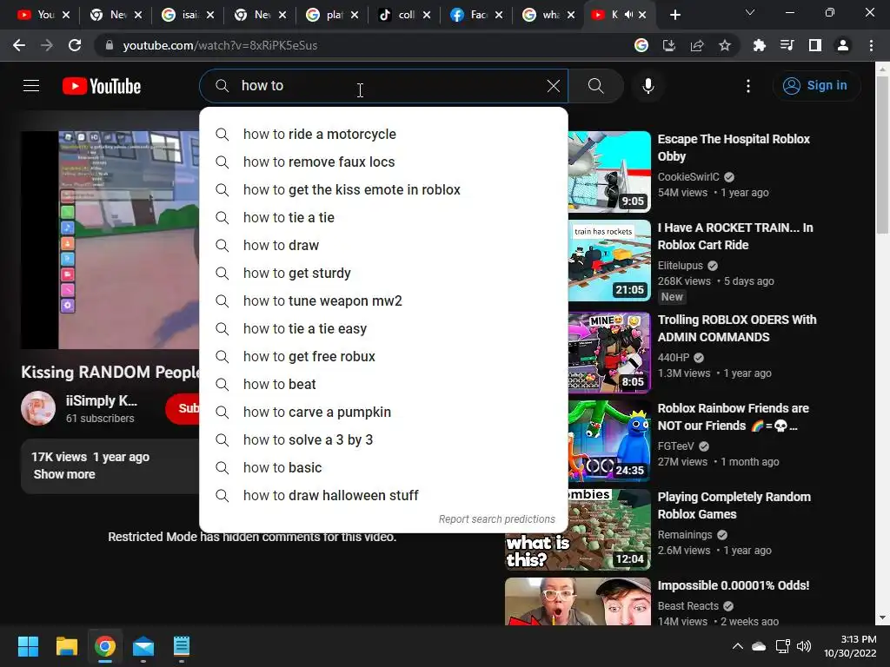
Task: Close the TikTok tab
Action: (x=427, y=15)
